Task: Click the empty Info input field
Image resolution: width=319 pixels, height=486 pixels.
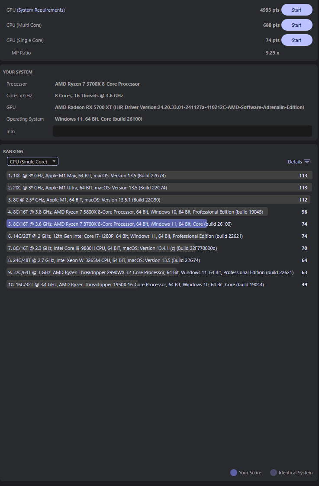Action: coord(183,131)
